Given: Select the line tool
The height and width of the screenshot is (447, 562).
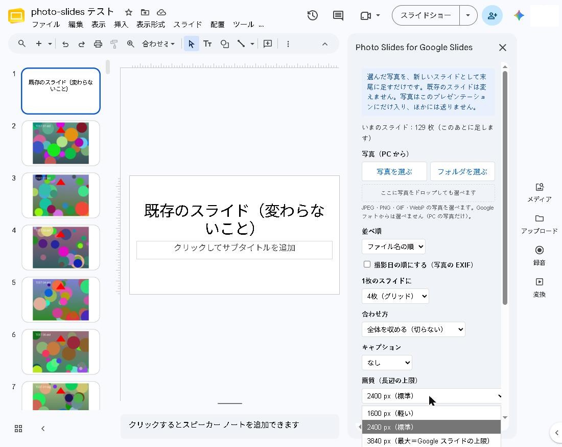Looking at the screenshot, I should 241,44.
